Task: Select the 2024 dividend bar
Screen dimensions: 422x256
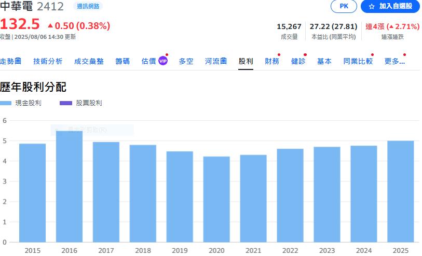Action: (364, 194)
